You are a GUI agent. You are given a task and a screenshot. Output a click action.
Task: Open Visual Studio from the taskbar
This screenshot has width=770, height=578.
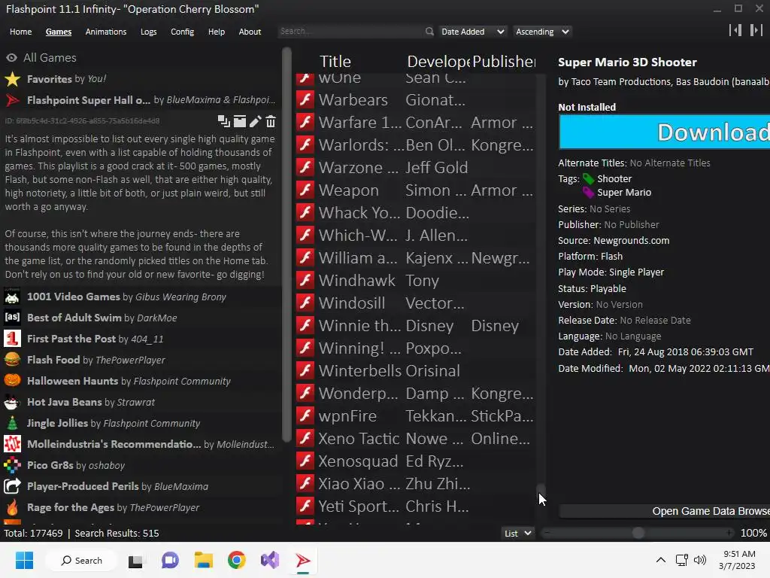270,560
